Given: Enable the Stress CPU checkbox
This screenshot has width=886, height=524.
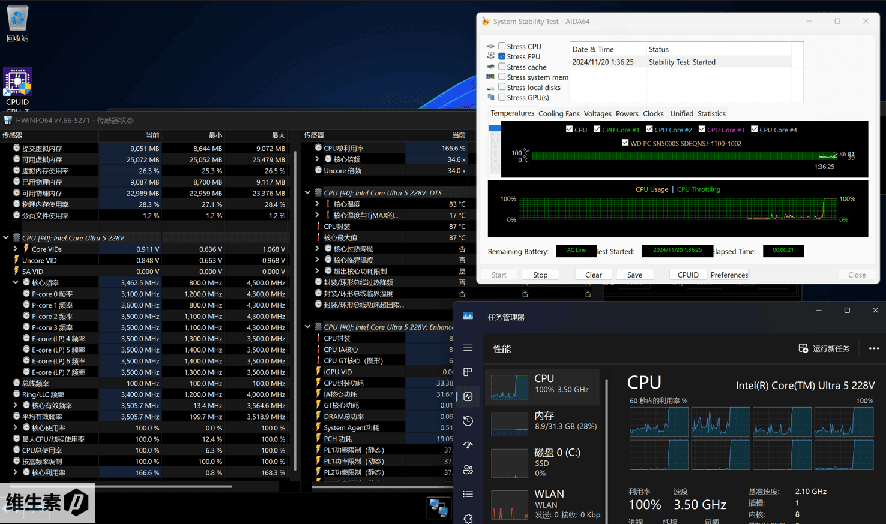Looking at the screenshot, I should tap(502, 46).
